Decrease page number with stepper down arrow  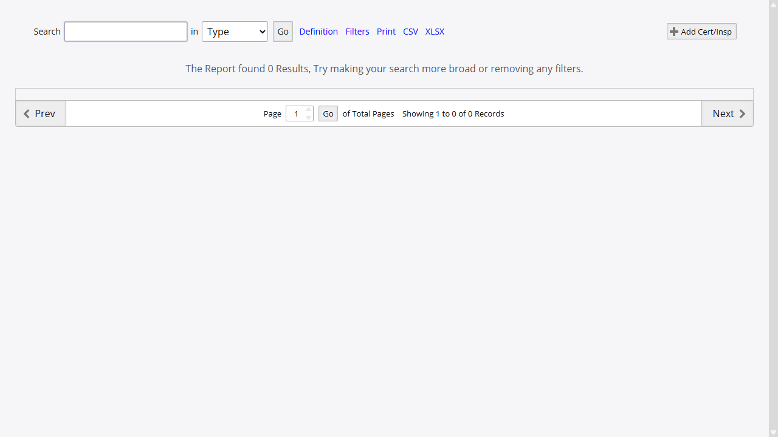[309, 118]
